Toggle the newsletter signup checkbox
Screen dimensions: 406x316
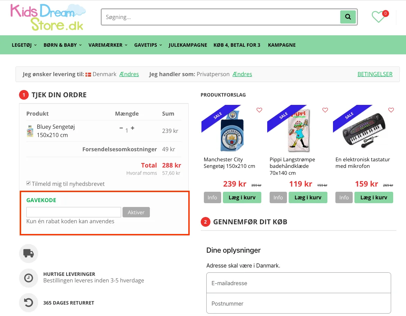(28, 183)
